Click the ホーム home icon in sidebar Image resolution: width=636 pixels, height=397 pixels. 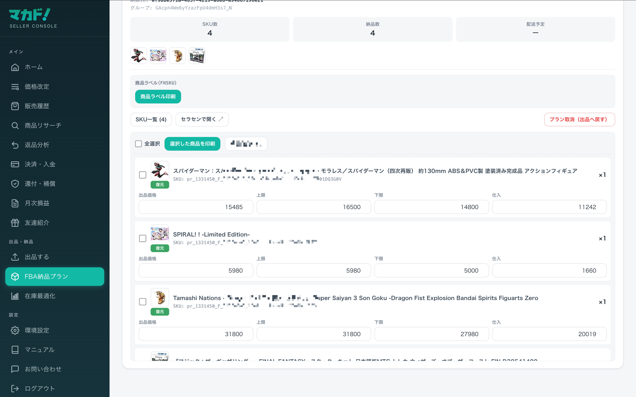[15, 67]
